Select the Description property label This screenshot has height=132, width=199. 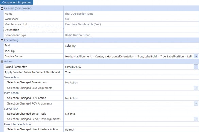pyautogui.click(x=12, y=30)
